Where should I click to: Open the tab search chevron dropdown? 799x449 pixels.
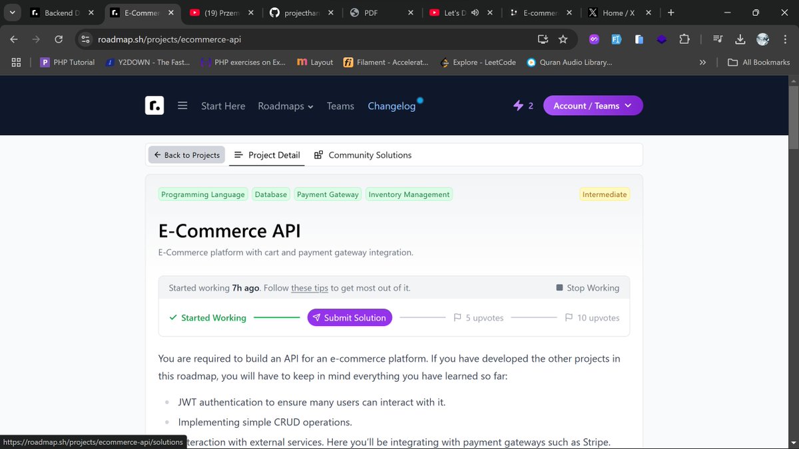pos(12,13)
